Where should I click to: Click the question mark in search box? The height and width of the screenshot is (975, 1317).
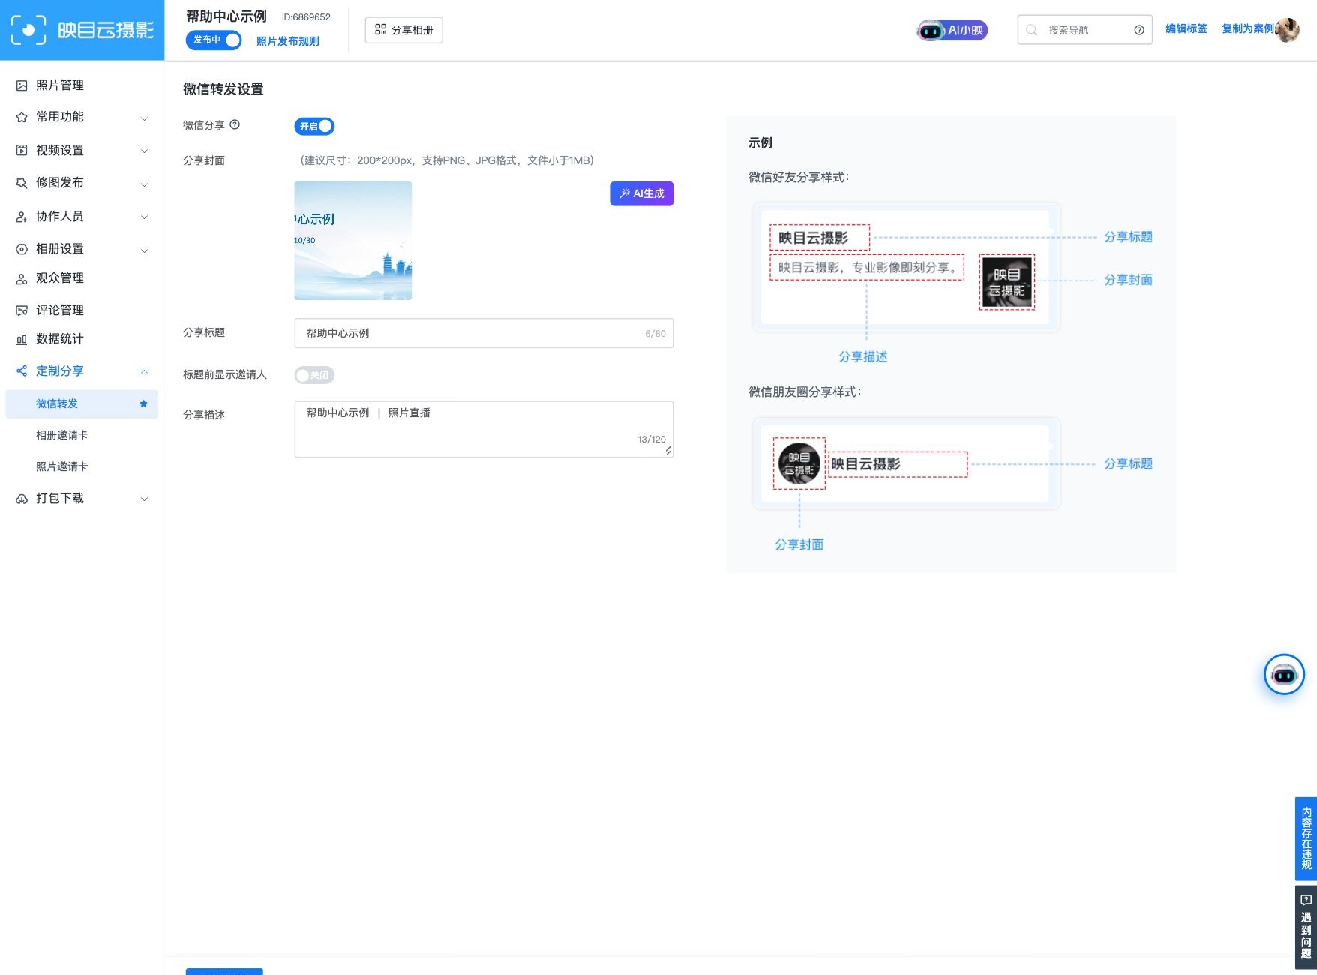(x=1139, y=30)
